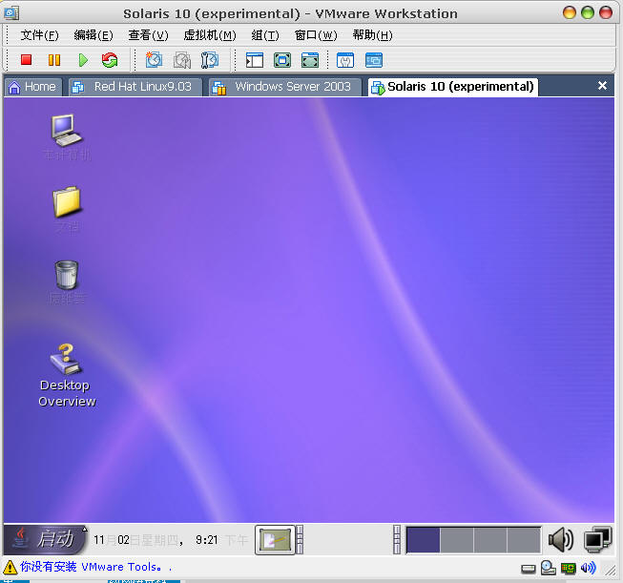
Task: Click the network monitors icon in Solaris panel
Action: 597,540
